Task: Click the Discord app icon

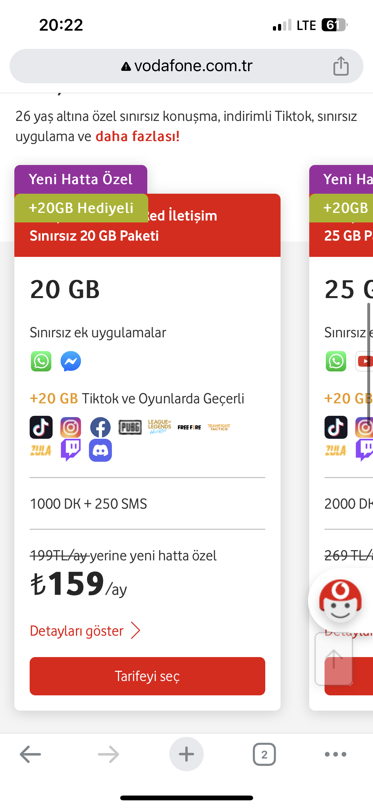Action: [x=100, y=450]
